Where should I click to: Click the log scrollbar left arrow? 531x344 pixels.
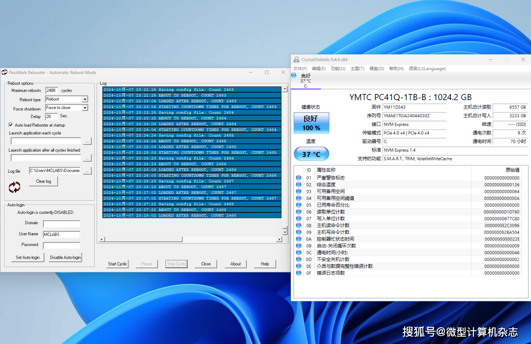[x=102, y=239]
